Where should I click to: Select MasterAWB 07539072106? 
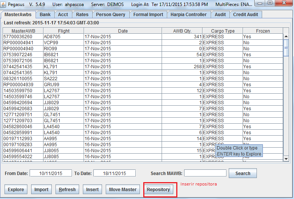[23, 61]
